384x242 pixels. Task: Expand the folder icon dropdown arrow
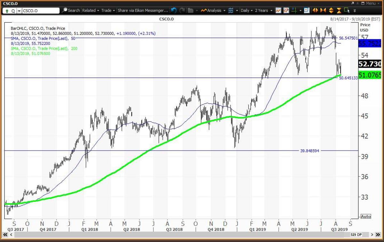197,11
